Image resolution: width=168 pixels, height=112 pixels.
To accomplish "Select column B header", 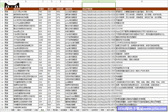I will coord(26,1).
